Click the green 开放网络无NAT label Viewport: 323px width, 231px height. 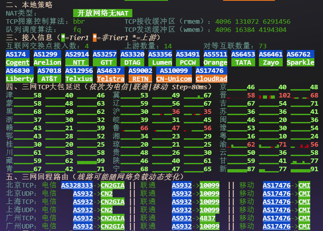pos(103,13)
